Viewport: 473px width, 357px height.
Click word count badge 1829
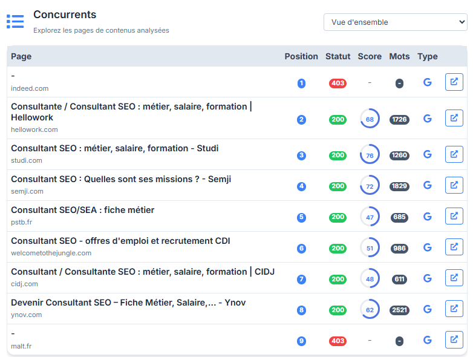[x=399, y=186]
